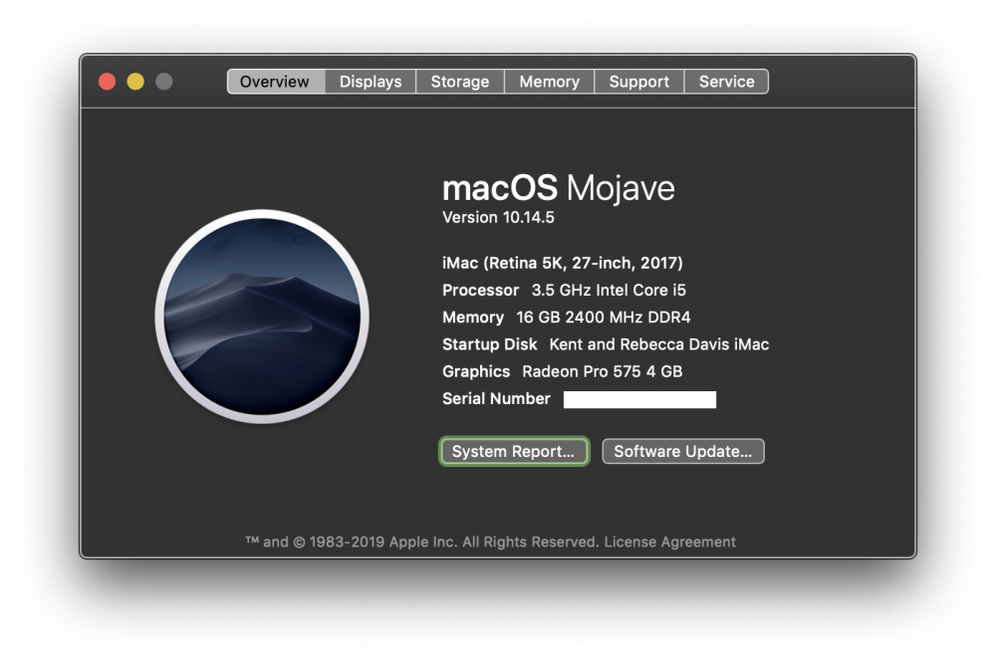Screen dimensions: 996x664
Task: Open System Report
Action: 514,451
